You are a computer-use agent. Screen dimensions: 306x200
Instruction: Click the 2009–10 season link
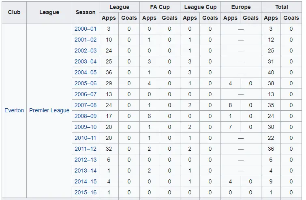(86, 127)
